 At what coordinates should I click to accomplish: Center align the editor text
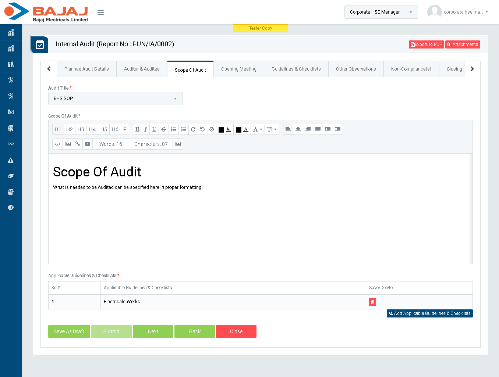pos(298,129)
